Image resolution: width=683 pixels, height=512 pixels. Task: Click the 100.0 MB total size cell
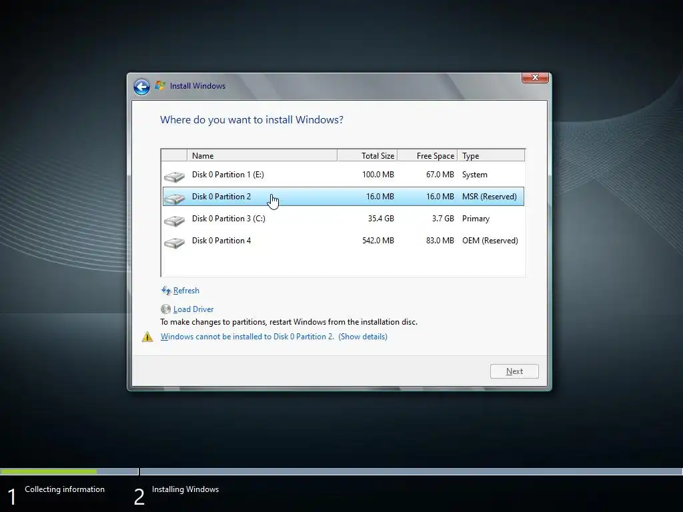point(378,175)
